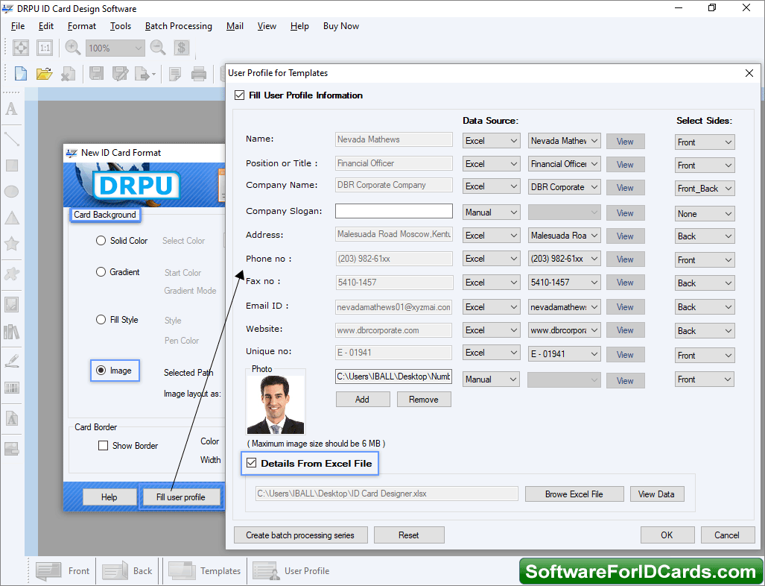Screen dimensions: 765x586
Task: Select the Ellipse shape tool
Action: [x=12, y=192]
